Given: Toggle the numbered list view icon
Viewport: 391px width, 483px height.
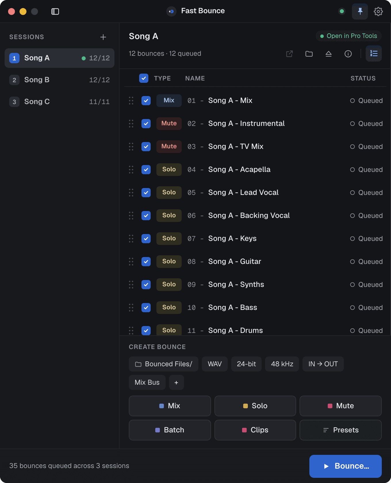Looking at the screenshot, I should 374,53.
